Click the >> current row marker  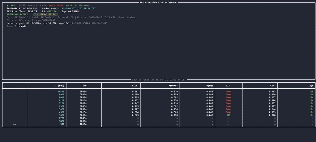(15, 124)
